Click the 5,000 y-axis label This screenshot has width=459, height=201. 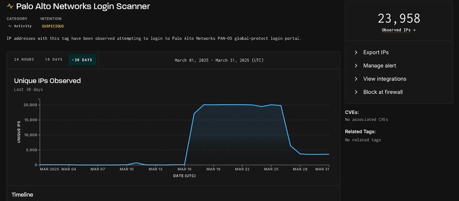coord(32,150)
